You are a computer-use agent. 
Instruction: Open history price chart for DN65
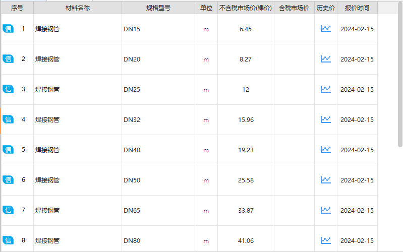click(326, 210)
